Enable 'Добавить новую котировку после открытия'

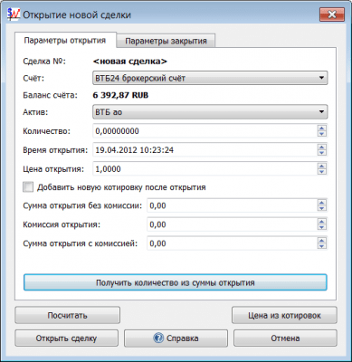(28, 187)
